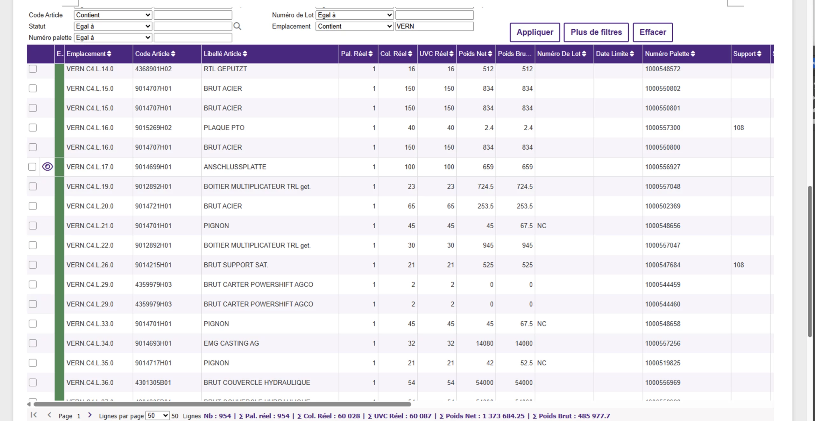Image resolution: width=815 pixels, height=421 pixels.
Task: Sort by Emplacement column arrows
Action: click(109, 54)
